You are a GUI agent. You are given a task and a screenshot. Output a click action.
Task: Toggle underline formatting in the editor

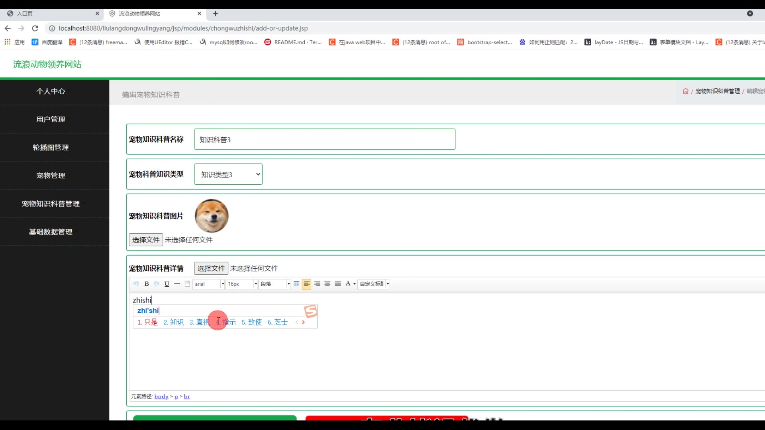coord(167,284)
